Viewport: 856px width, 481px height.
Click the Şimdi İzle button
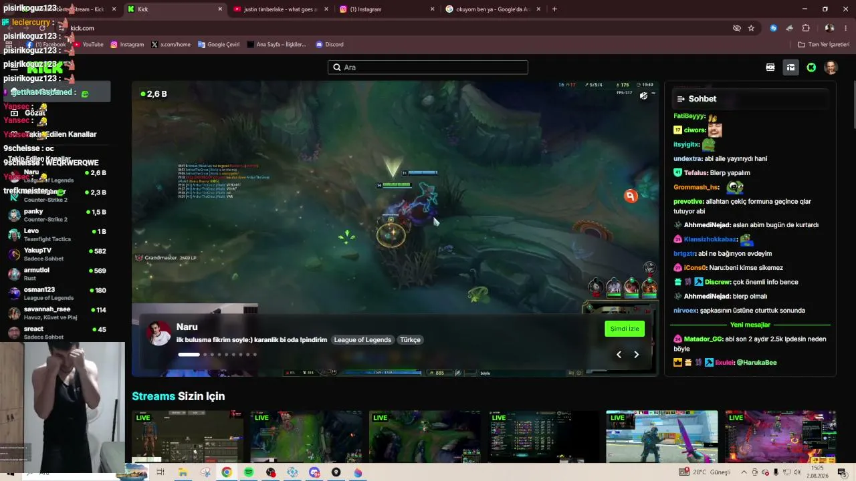click(x=625, y=329)
